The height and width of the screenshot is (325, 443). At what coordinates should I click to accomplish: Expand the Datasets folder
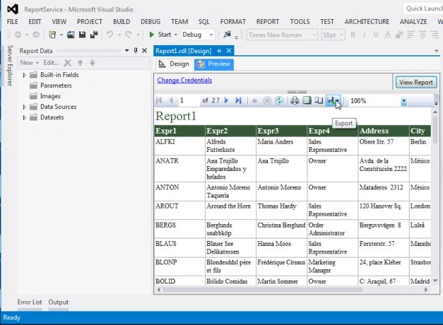click(25, 117)
